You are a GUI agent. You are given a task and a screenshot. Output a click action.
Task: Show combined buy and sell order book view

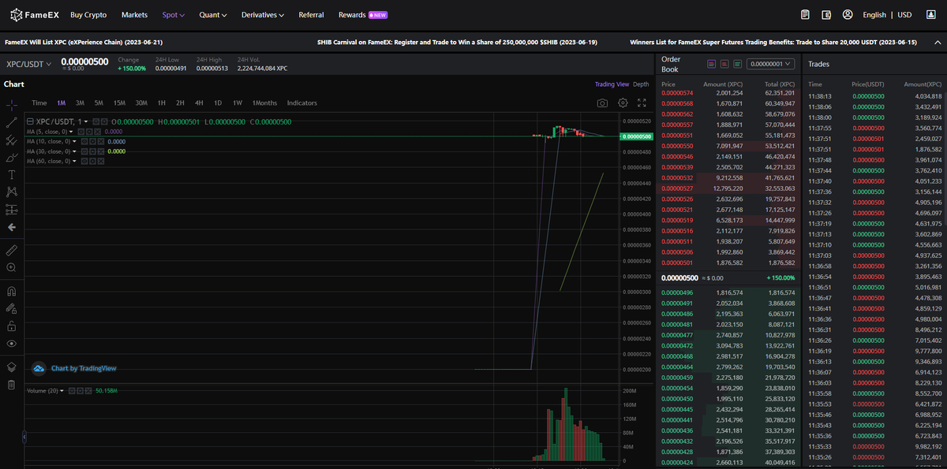(x=711, y=64)
